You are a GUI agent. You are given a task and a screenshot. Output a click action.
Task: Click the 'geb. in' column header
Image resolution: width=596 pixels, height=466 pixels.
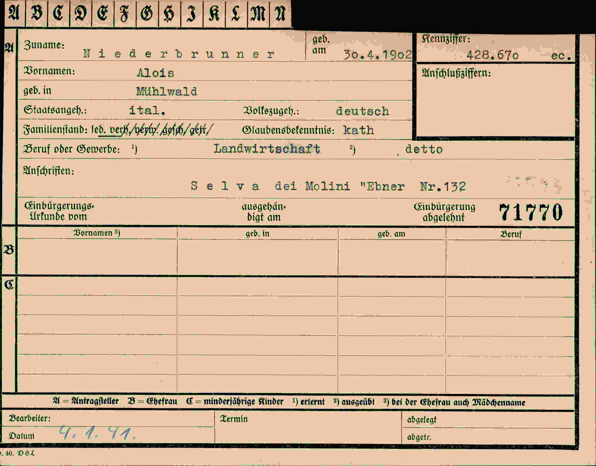(257, 234)
